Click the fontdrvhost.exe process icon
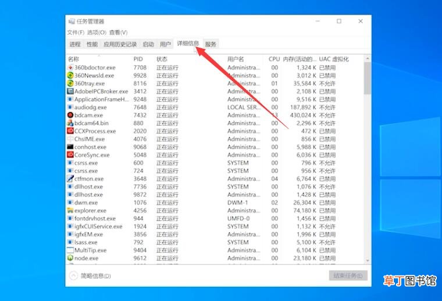 70,218
